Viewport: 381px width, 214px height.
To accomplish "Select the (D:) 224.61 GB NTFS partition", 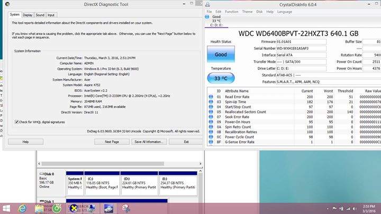I will pos(139,183).
